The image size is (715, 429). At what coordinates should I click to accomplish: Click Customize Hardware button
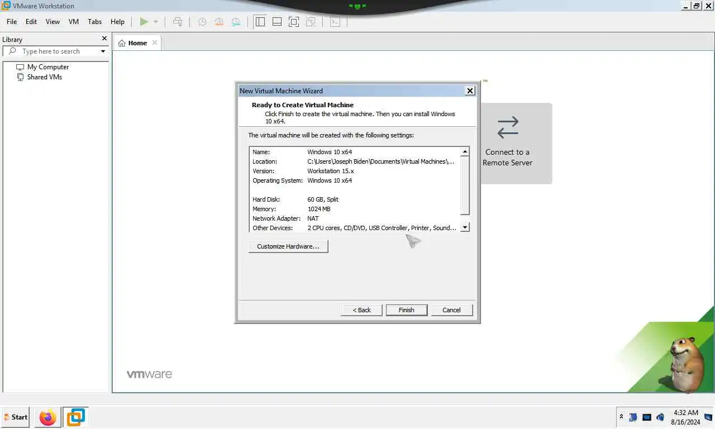[288, 246]
